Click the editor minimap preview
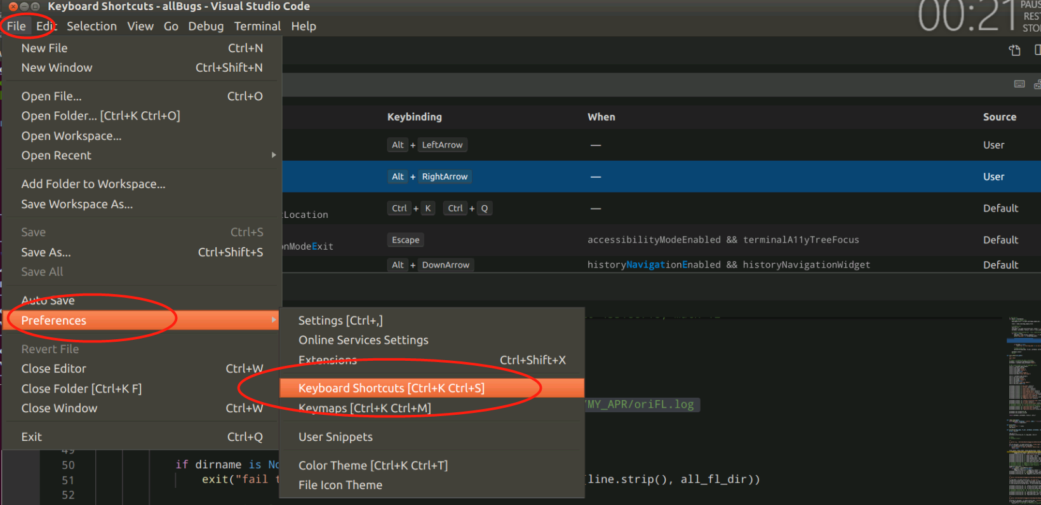Image resolution: width=1041 pixels, height=505 pixels. pos(1023,410)
